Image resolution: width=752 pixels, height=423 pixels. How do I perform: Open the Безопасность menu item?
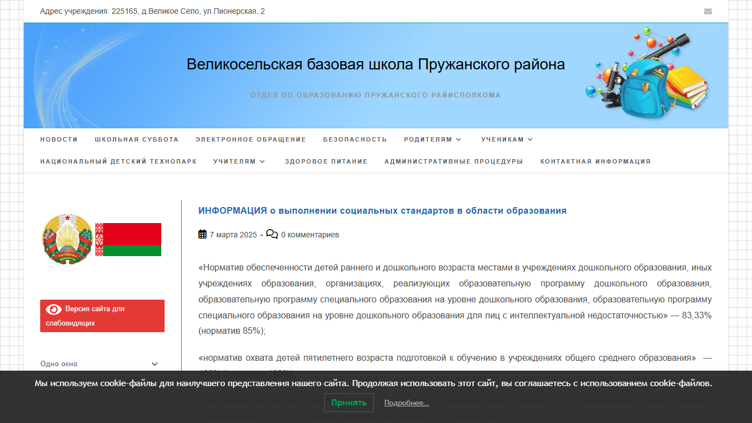[355, 139]
